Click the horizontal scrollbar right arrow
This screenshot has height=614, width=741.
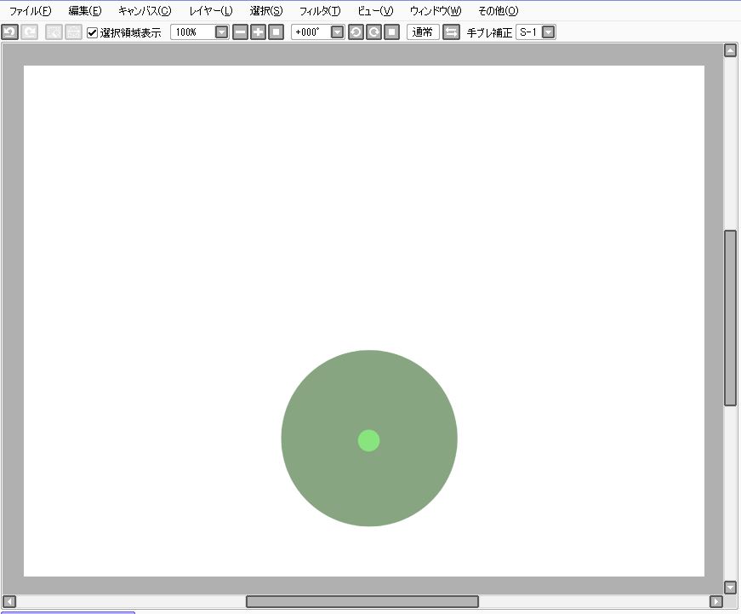coord(716,602)
